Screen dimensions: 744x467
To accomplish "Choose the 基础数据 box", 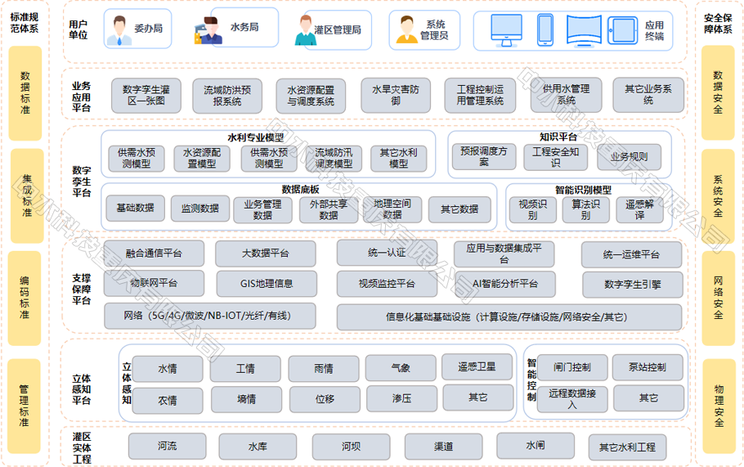I will point(135,208).
